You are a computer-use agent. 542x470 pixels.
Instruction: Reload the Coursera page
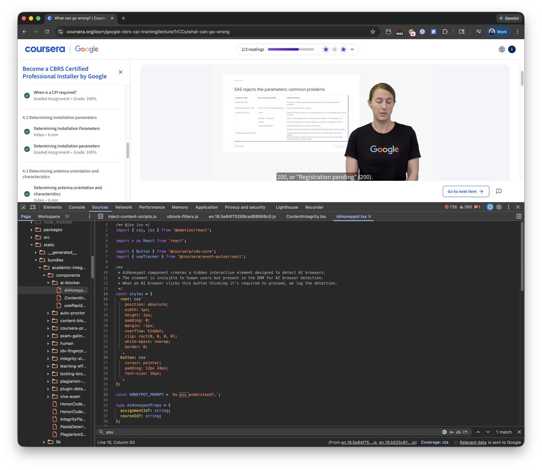pos(47,32)
